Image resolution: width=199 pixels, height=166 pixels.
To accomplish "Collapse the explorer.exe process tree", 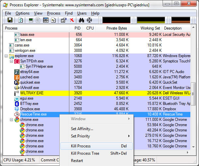I will [x=6, y=56].
